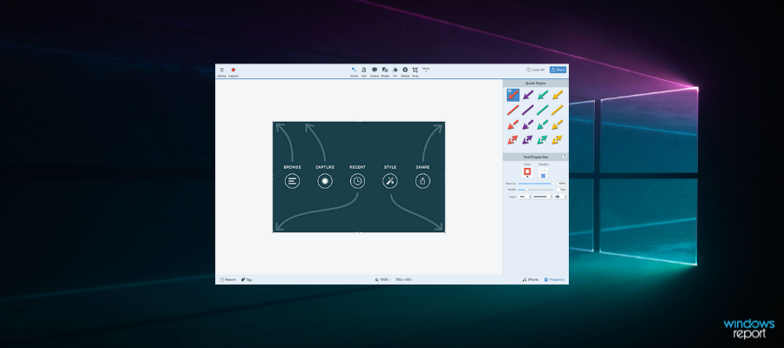Choose the green arrow quick style
784x348 pixels.
tap(543, 95)
